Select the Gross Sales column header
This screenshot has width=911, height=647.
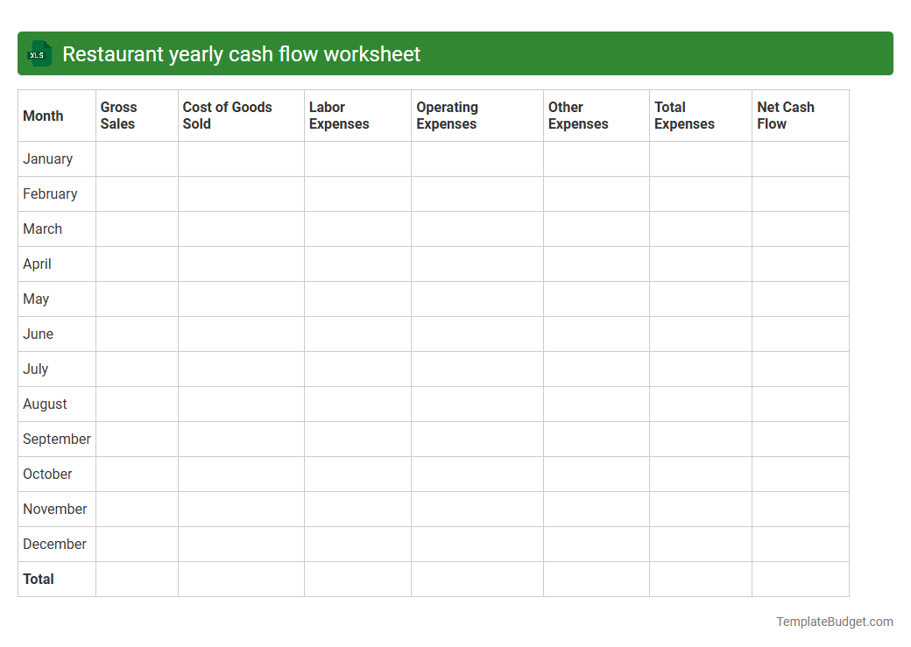(119, 116)
